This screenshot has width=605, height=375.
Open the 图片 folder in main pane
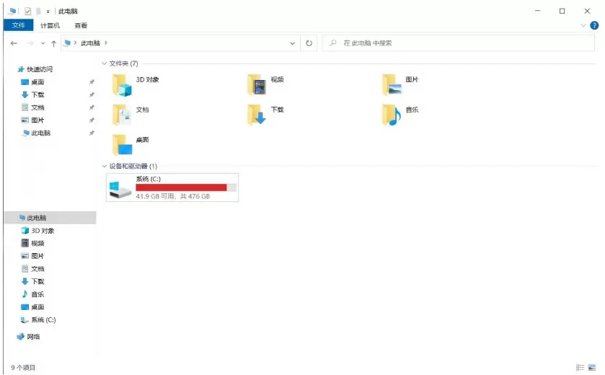click(392, 85)
